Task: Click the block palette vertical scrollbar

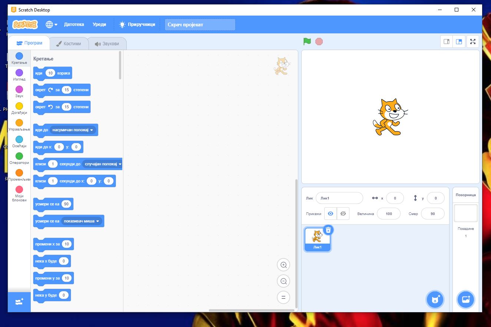Action: (120, 65)
